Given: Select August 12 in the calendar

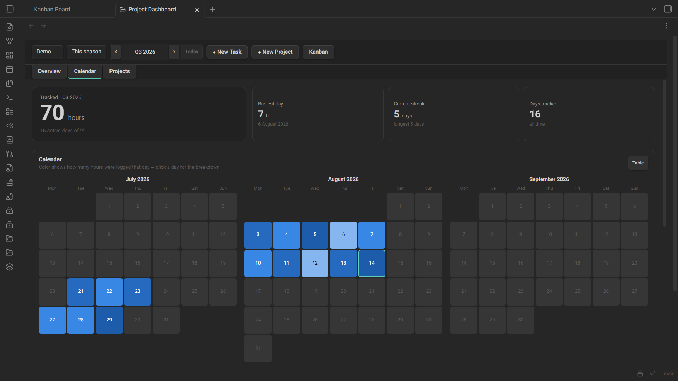Looking at the screenshot, I should point(315,263).
